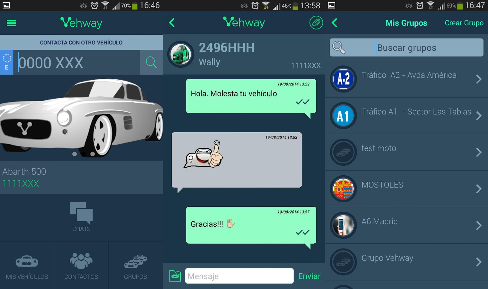488x289 pixels.
Task: Select the first carousel page dot
Action: click(75, 154)
